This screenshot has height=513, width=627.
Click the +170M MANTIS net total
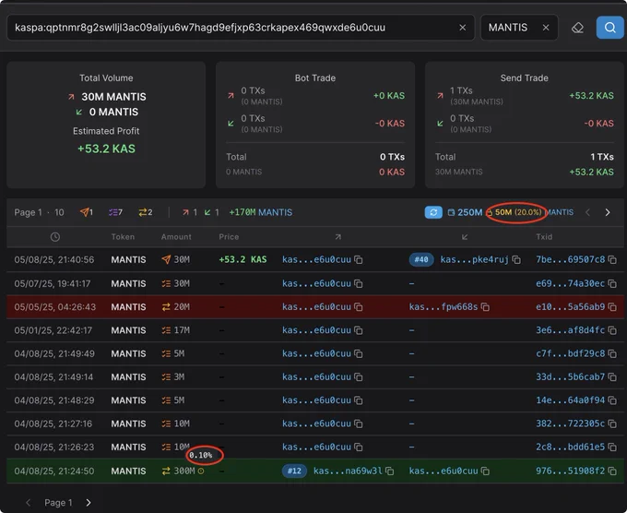[260, 212]
